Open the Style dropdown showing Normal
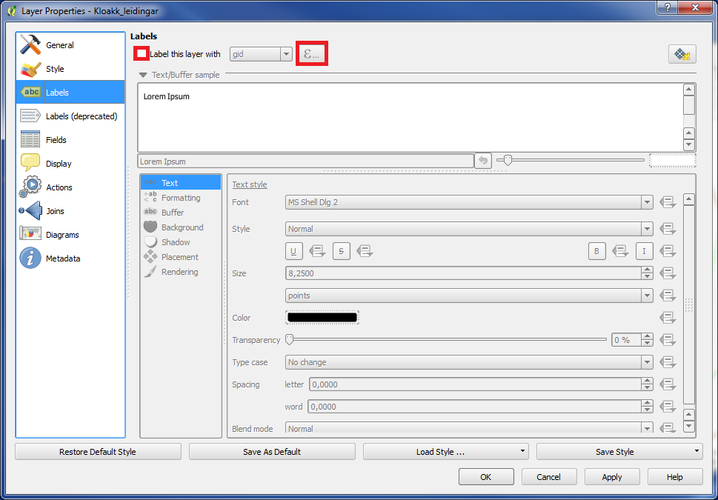This screenshot has width=718, height=500. pos(469,229)
